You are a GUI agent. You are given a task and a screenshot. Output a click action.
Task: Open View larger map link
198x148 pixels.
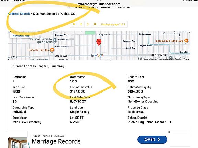[x=21, y=36]
